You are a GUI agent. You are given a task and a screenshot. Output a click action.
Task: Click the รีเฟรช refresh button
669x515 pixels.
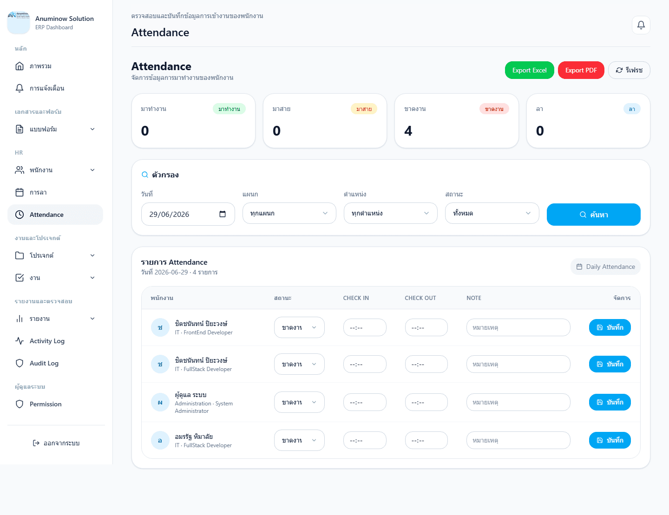click(x=629, y=70)
